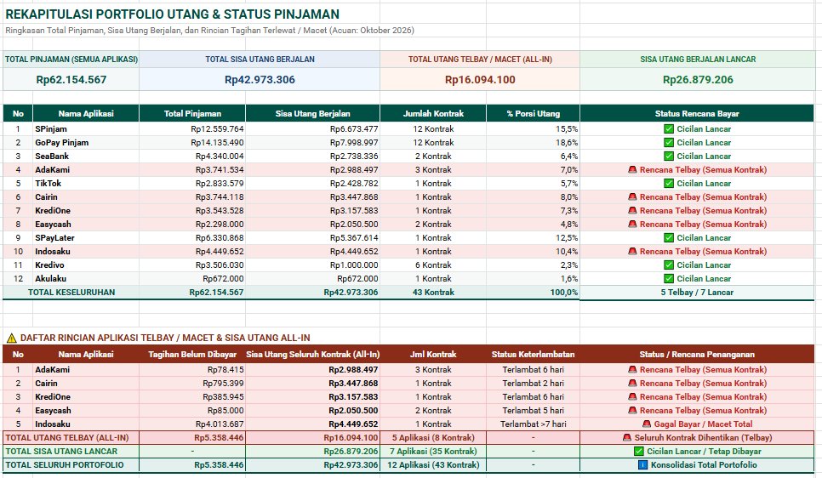Click the Status Rencana Bayar column header

697,114
